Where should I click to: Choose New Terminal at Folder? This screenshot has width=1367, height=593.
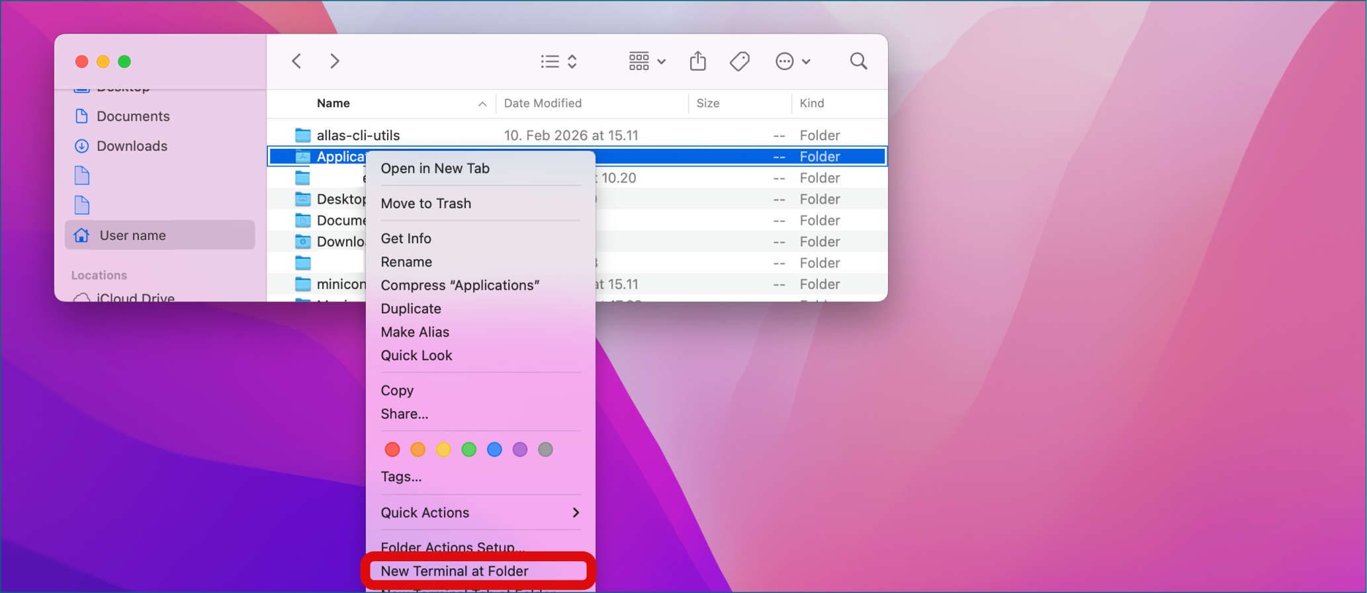[455, 571]
